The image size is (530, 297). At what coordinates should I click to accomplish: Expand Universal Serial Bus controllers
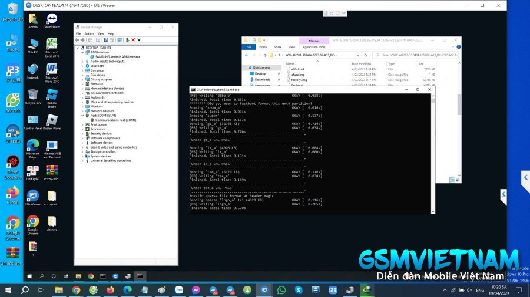pos(82,161)
